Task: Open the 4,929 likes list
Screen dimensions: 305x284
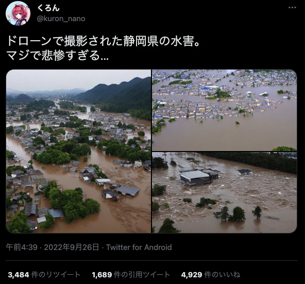Action: (211, 275)
